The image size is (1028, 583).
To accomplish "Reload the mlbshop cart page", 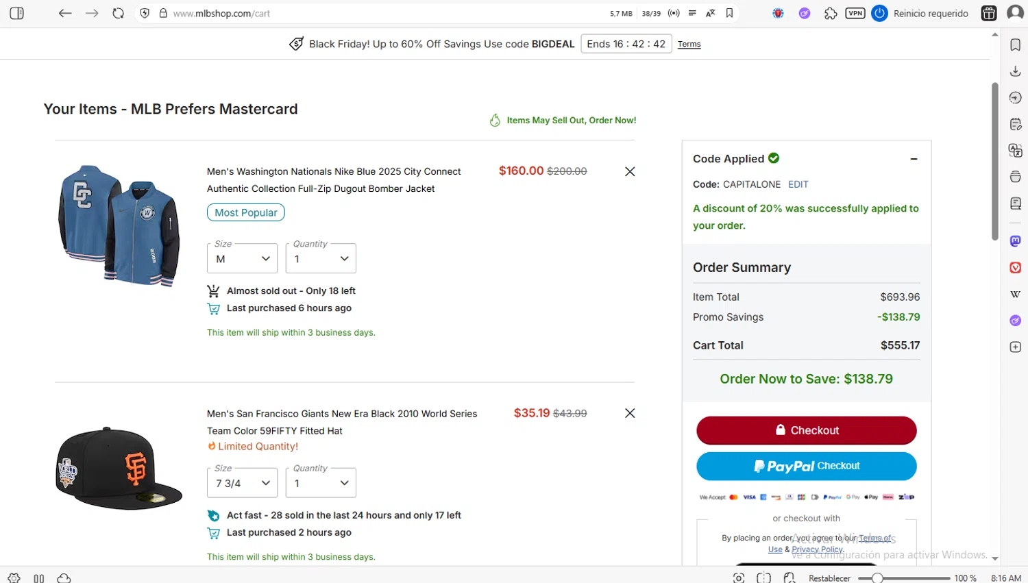I will pos(118,13).
